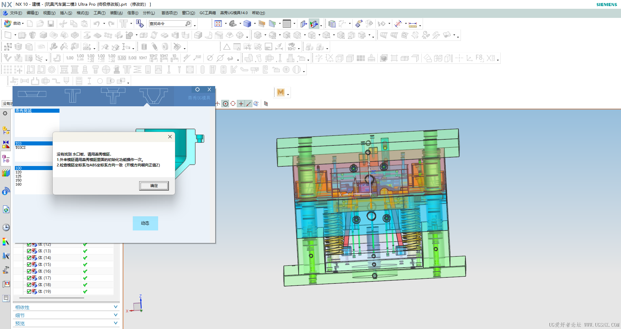Open the 编辑(E) menu

pyautogui.click(x=32, y=13)
